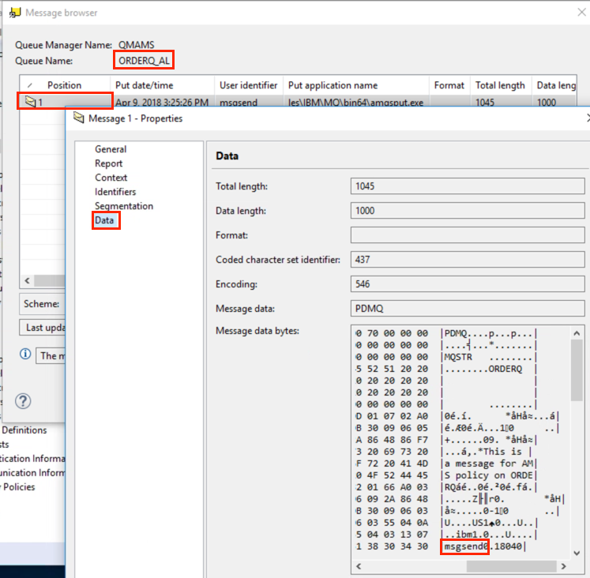
Task: Click the Data length field showing 1000
Action: coord(468,211)
